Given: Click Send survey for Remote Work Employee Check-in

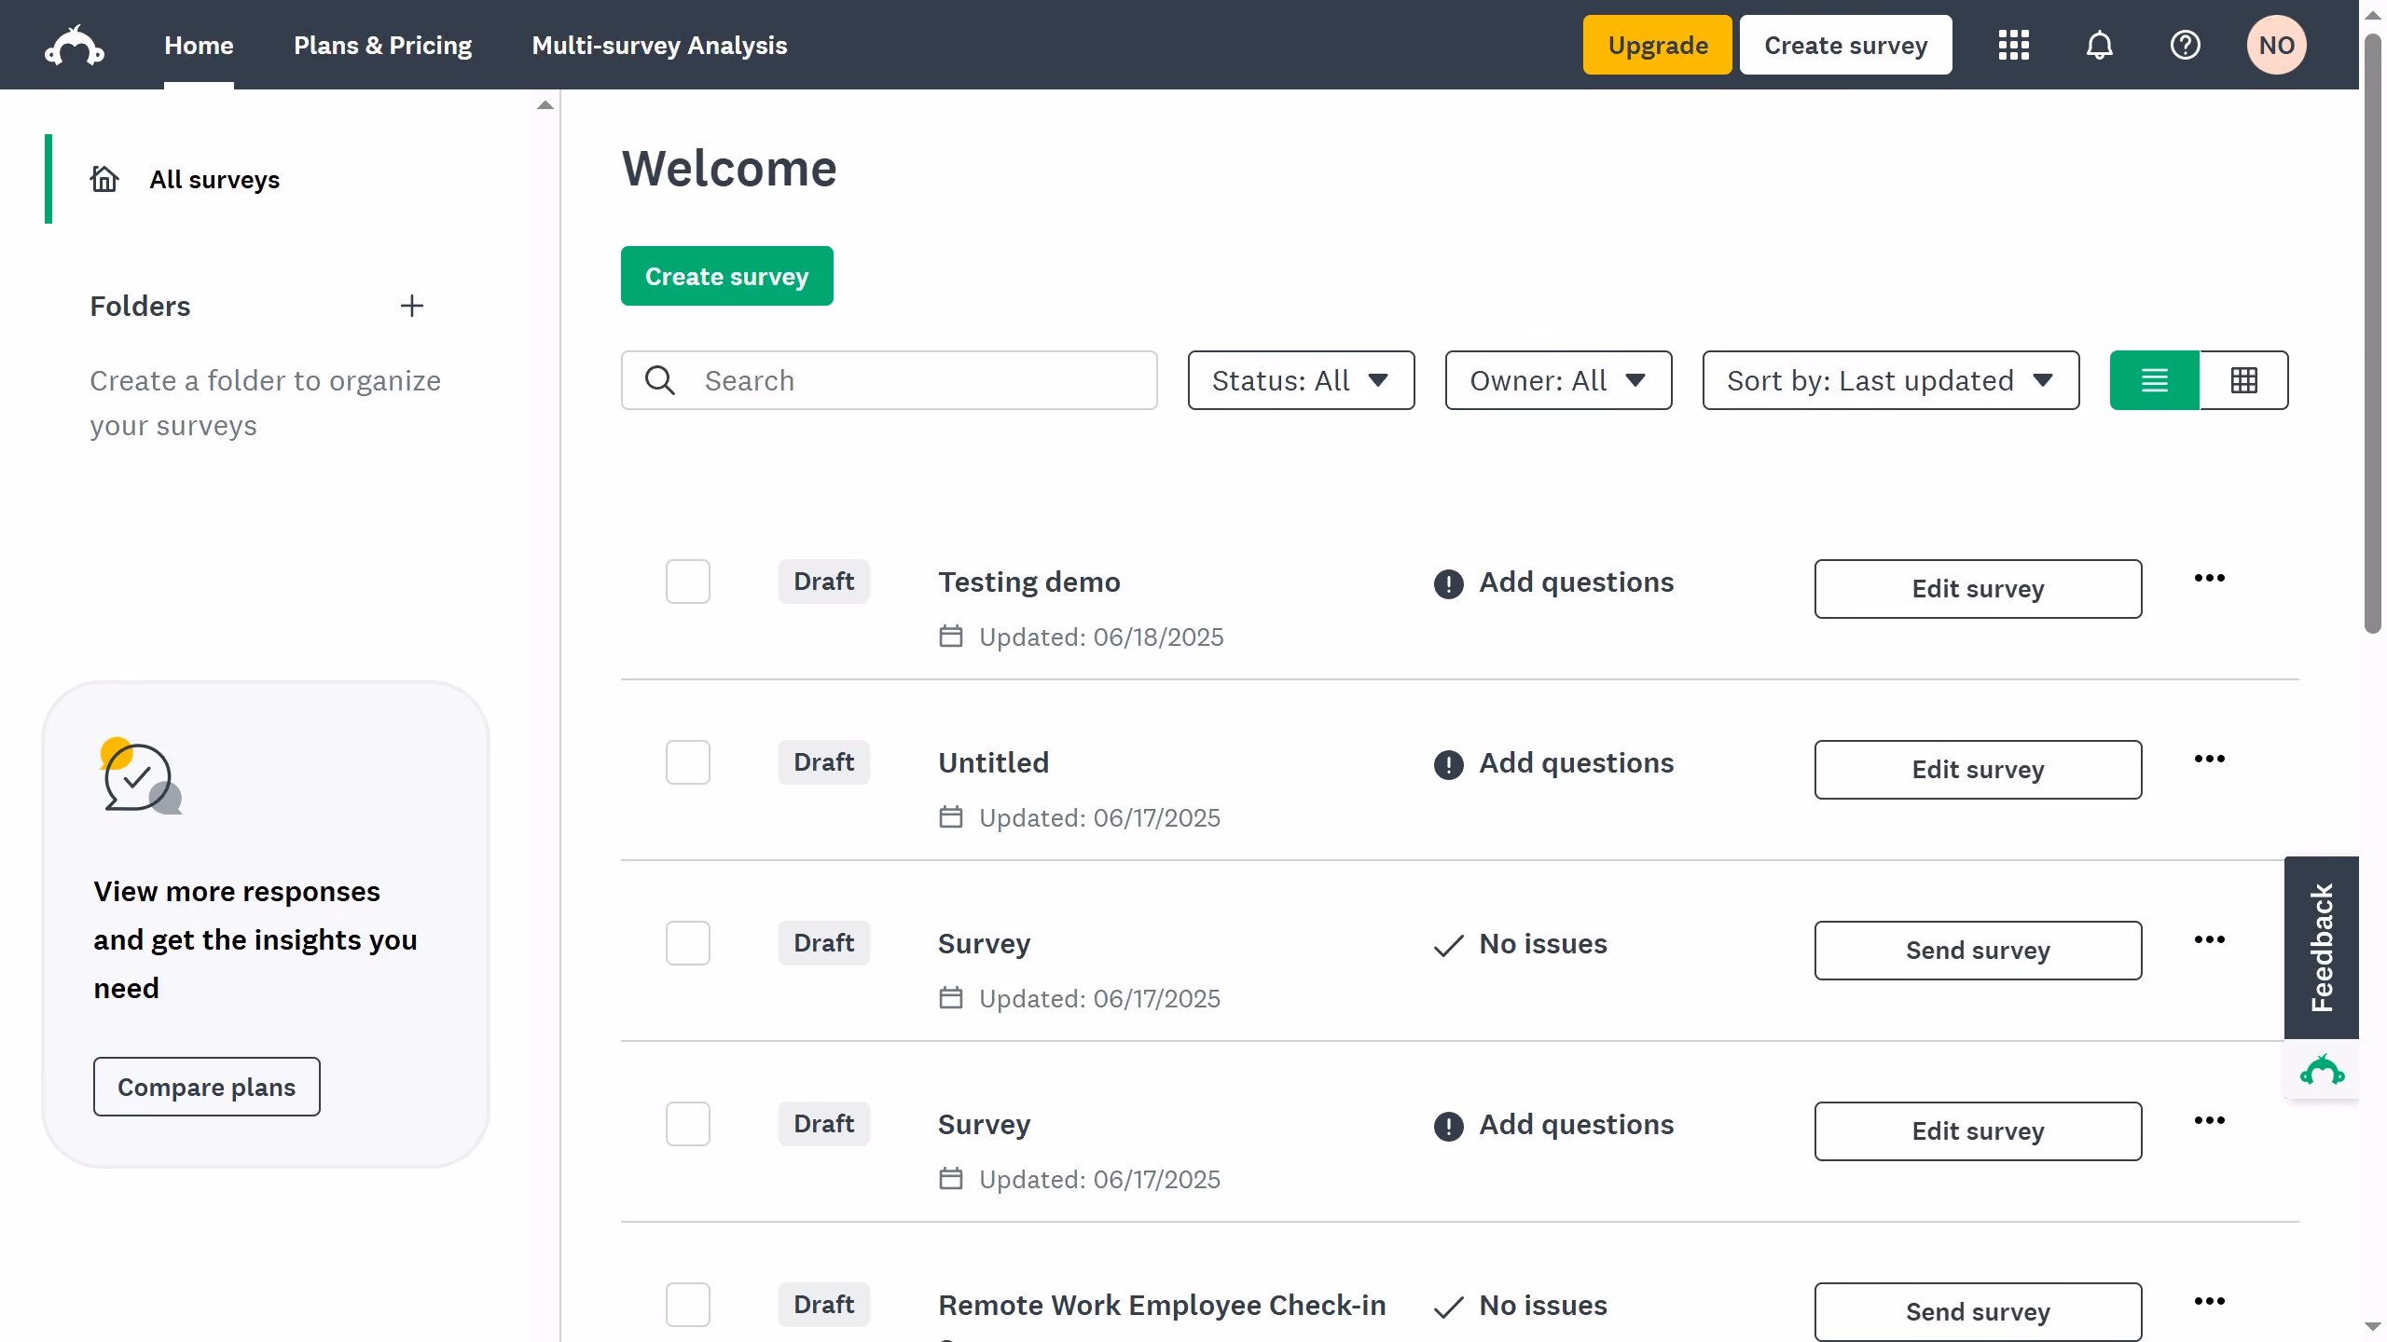Looking at the screenshot, I should (x=1978, y=1312).
